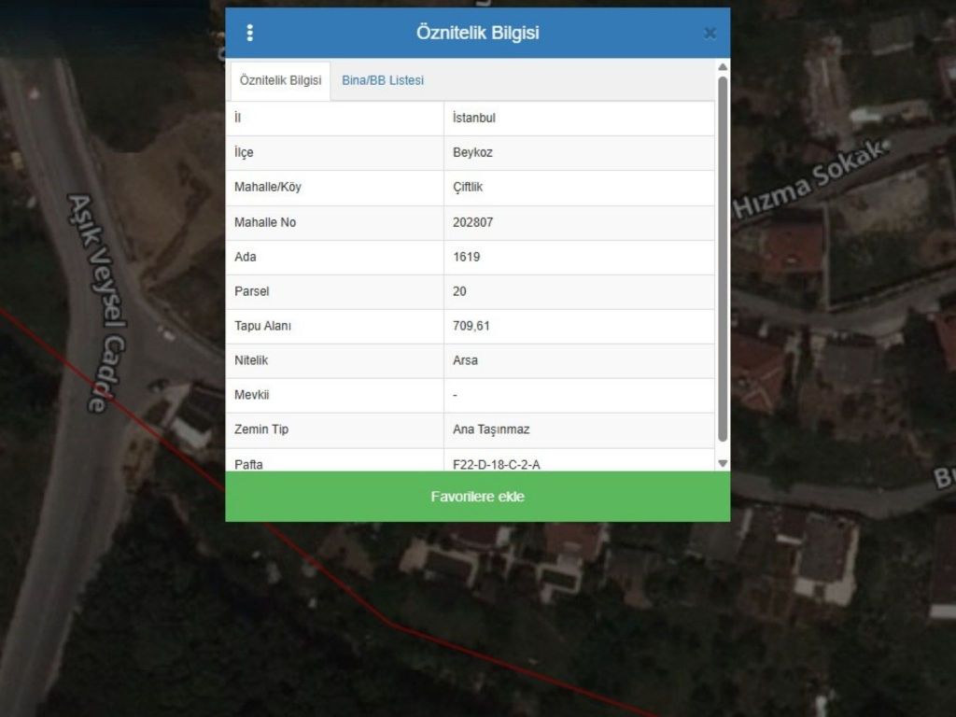
Task: Select the Parsel value 20
Action: tap(460, 291)
